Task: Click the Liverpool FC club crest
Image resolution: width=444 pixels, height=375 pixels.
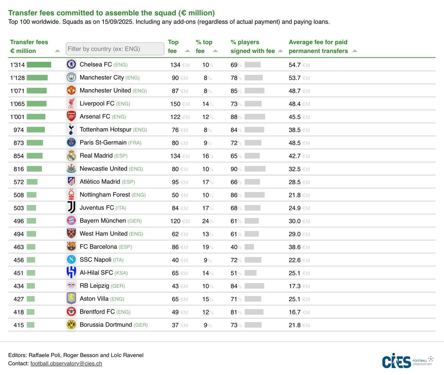Action: click(71, 103)
